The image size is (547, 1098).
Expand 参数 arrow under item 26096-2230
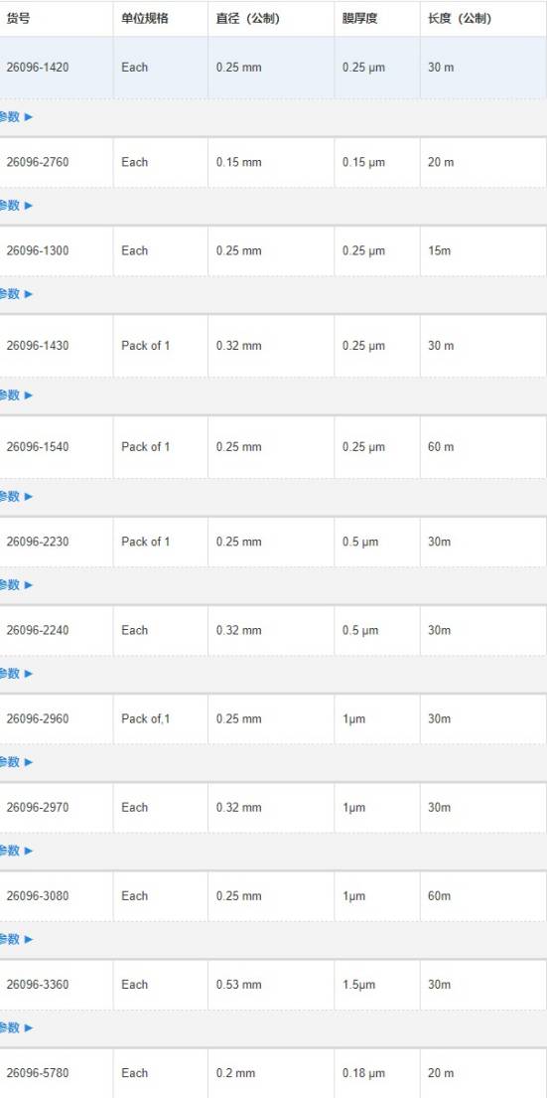16,584
